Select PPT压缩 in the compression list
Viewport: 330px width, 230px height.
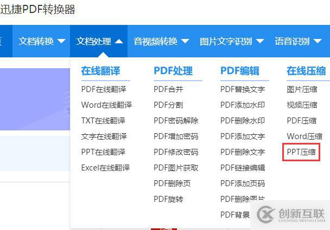(301, 152)
